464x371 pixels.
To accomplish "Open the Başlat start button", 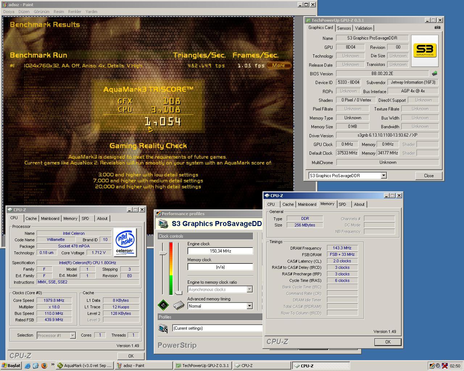I will (11, 366).
